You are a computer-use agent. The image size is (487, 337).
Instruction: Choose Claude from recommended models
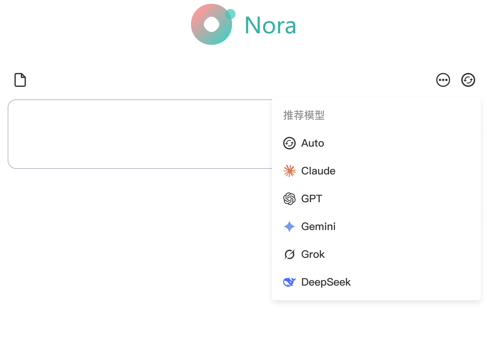[x=376, y=171]
